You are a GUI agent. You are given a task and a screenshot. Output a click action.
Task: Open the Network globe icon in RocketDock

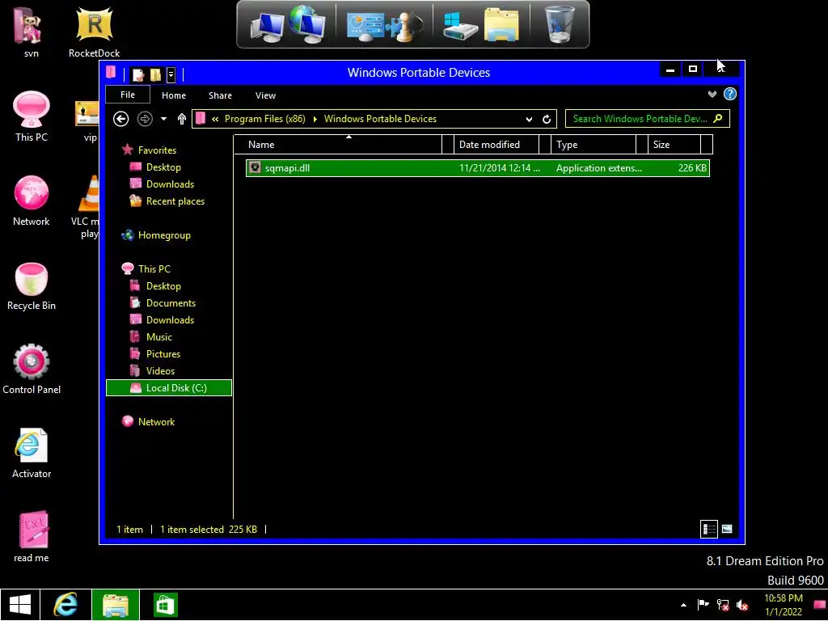click(310, 23)
